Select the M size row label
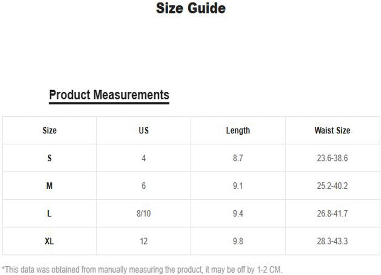The image size is (381, 275). [49, 186]
